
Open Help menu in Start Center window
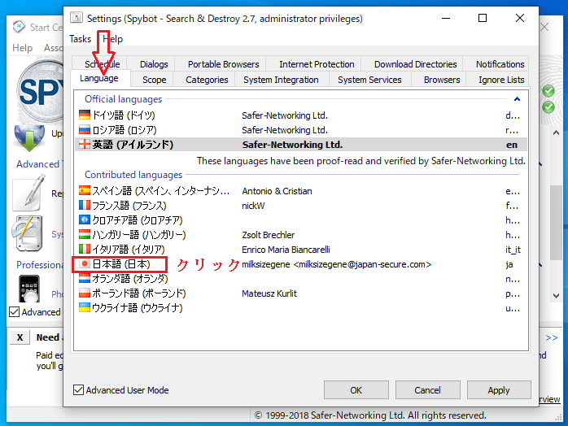pyautogui.click(x=22, y=48)
